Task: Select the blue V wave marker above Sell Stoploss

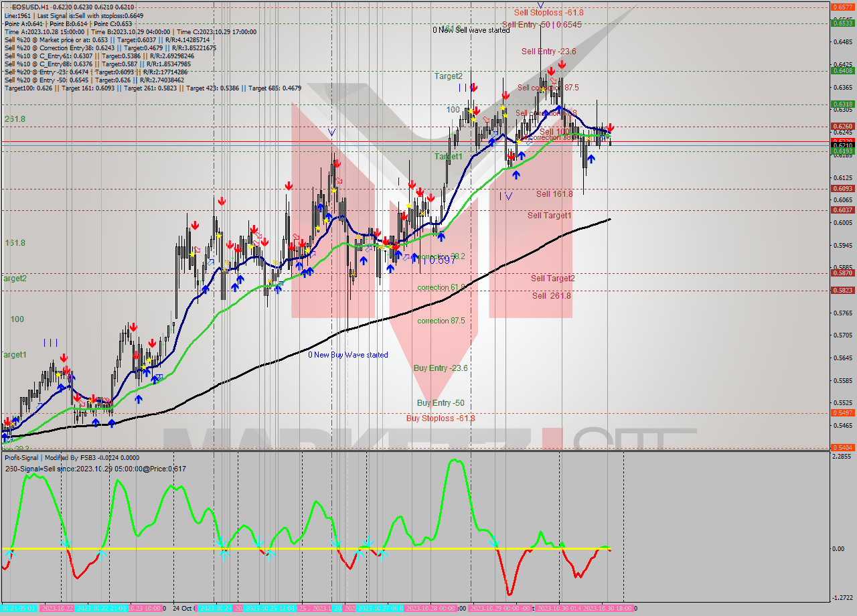Action: (x=540, y=5)
